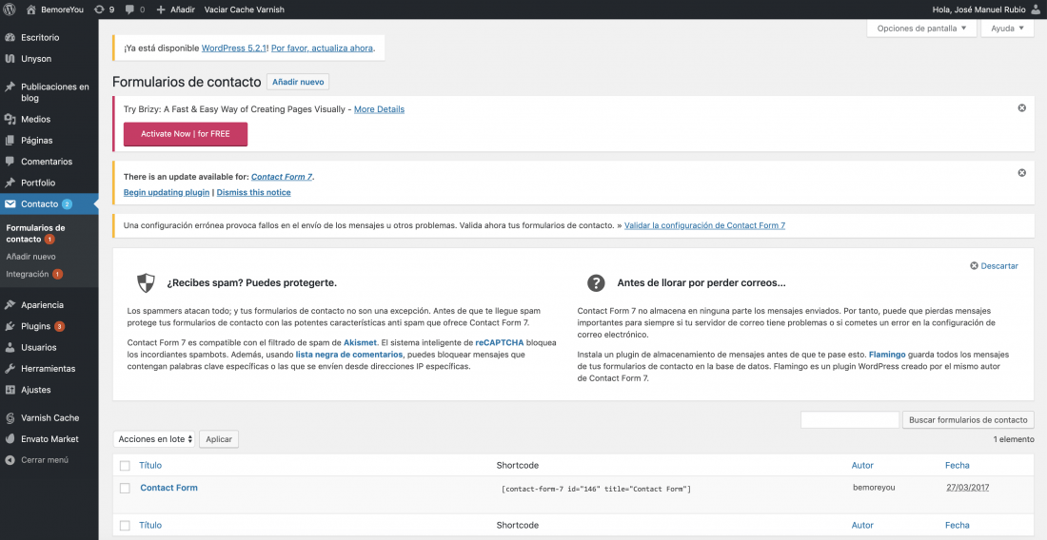Click Begin updating plugin link

[167, 192]
